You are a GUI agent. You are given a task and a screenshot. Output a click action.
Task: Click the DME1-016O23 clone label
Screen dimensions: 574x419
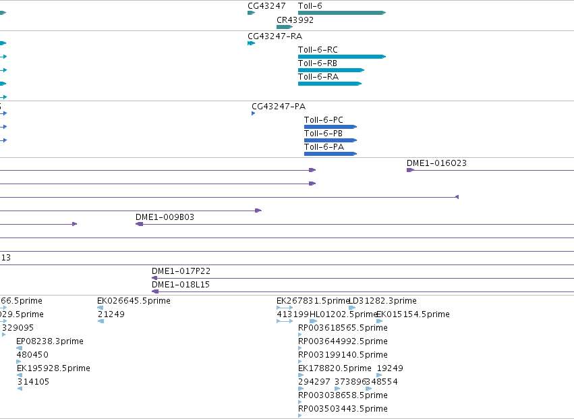point(436,163)
